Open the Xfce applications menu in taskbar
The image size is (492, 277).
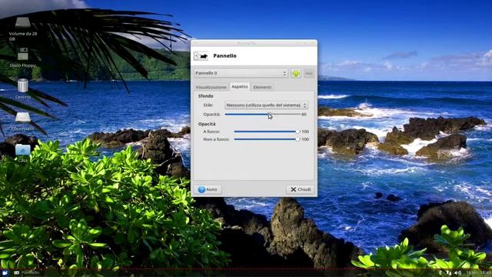pos(5,272)
